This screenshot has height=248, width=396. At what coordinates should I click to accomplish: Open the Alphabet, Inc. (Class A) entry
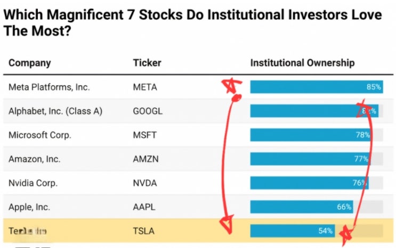55,111
